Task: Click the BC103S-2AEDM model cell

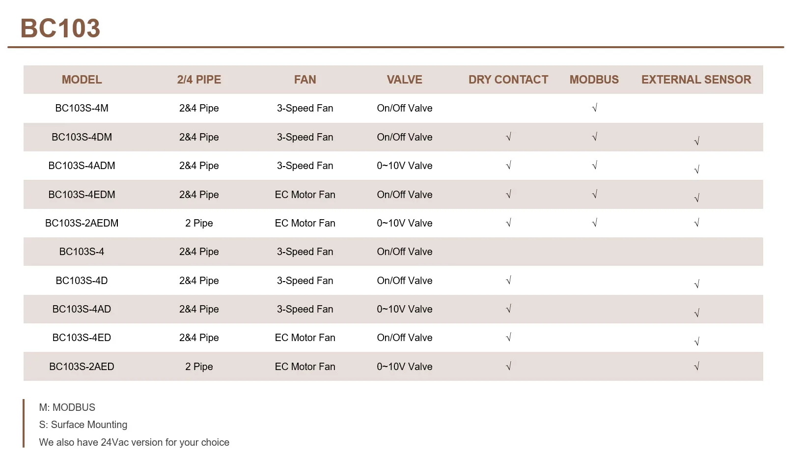Action: pyautogui.click(x=82, y=223)
